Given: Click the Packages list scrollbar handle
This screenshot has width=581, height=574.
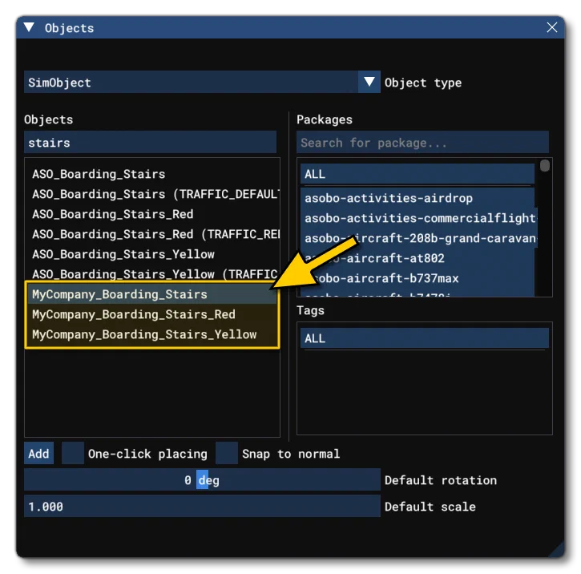Looking at the screenshot, I should pyautogui.click(x=544, y=166).
